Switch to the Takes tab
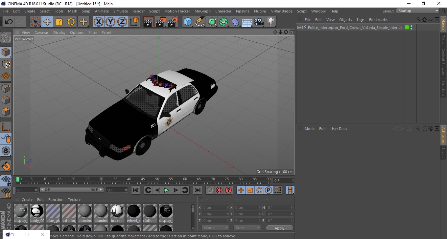 pos(443,40)
